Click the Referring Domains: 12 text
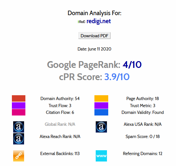Image resolution: width=176 pixels, height=166 pixels. pos(143,154)
